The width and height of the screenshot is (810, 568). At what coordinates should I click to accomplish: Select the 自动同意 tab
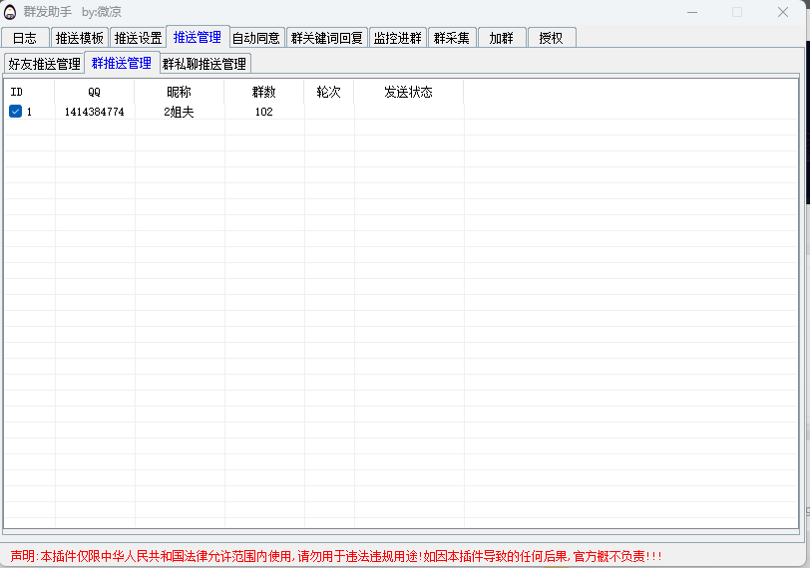(256, 38)
